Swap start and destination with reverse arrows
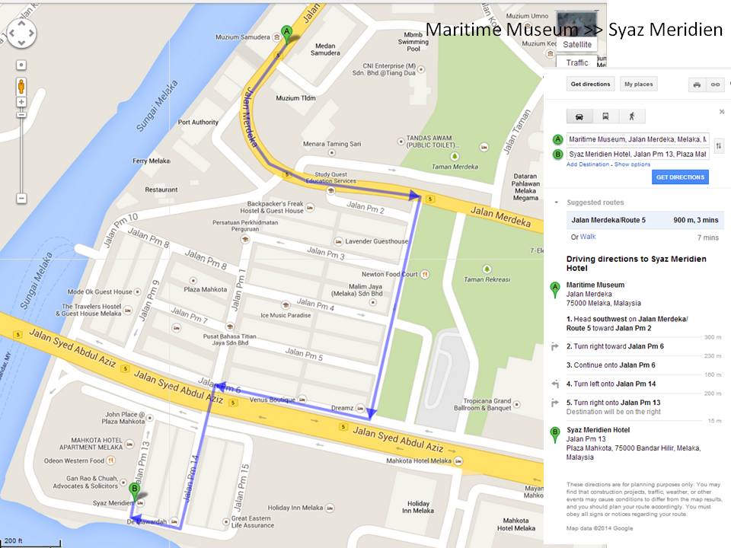This screenshot has height=548, width=731. (x=719, y=146)
